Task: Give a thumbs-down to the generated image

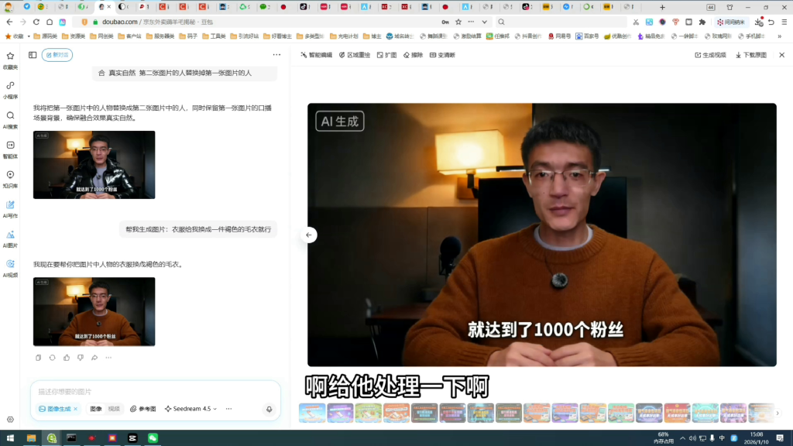Action: pyautogui.click(x=81, y=357)
